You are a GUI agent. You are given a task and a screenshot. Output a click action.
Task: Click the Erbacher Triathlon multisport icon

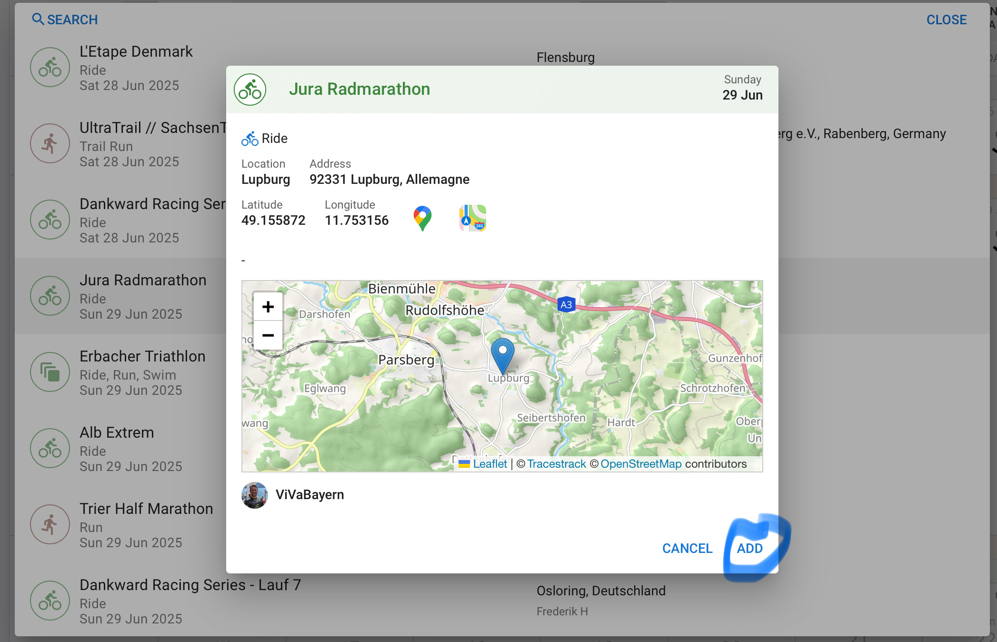click(x=50, y=372)
